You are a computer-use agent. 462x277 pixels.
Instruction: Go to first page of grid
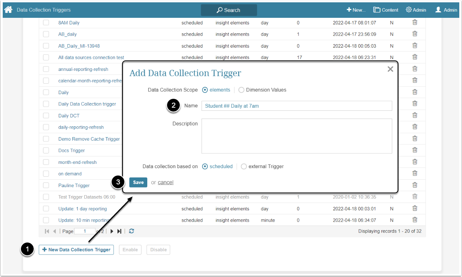(x=47, y=231)
